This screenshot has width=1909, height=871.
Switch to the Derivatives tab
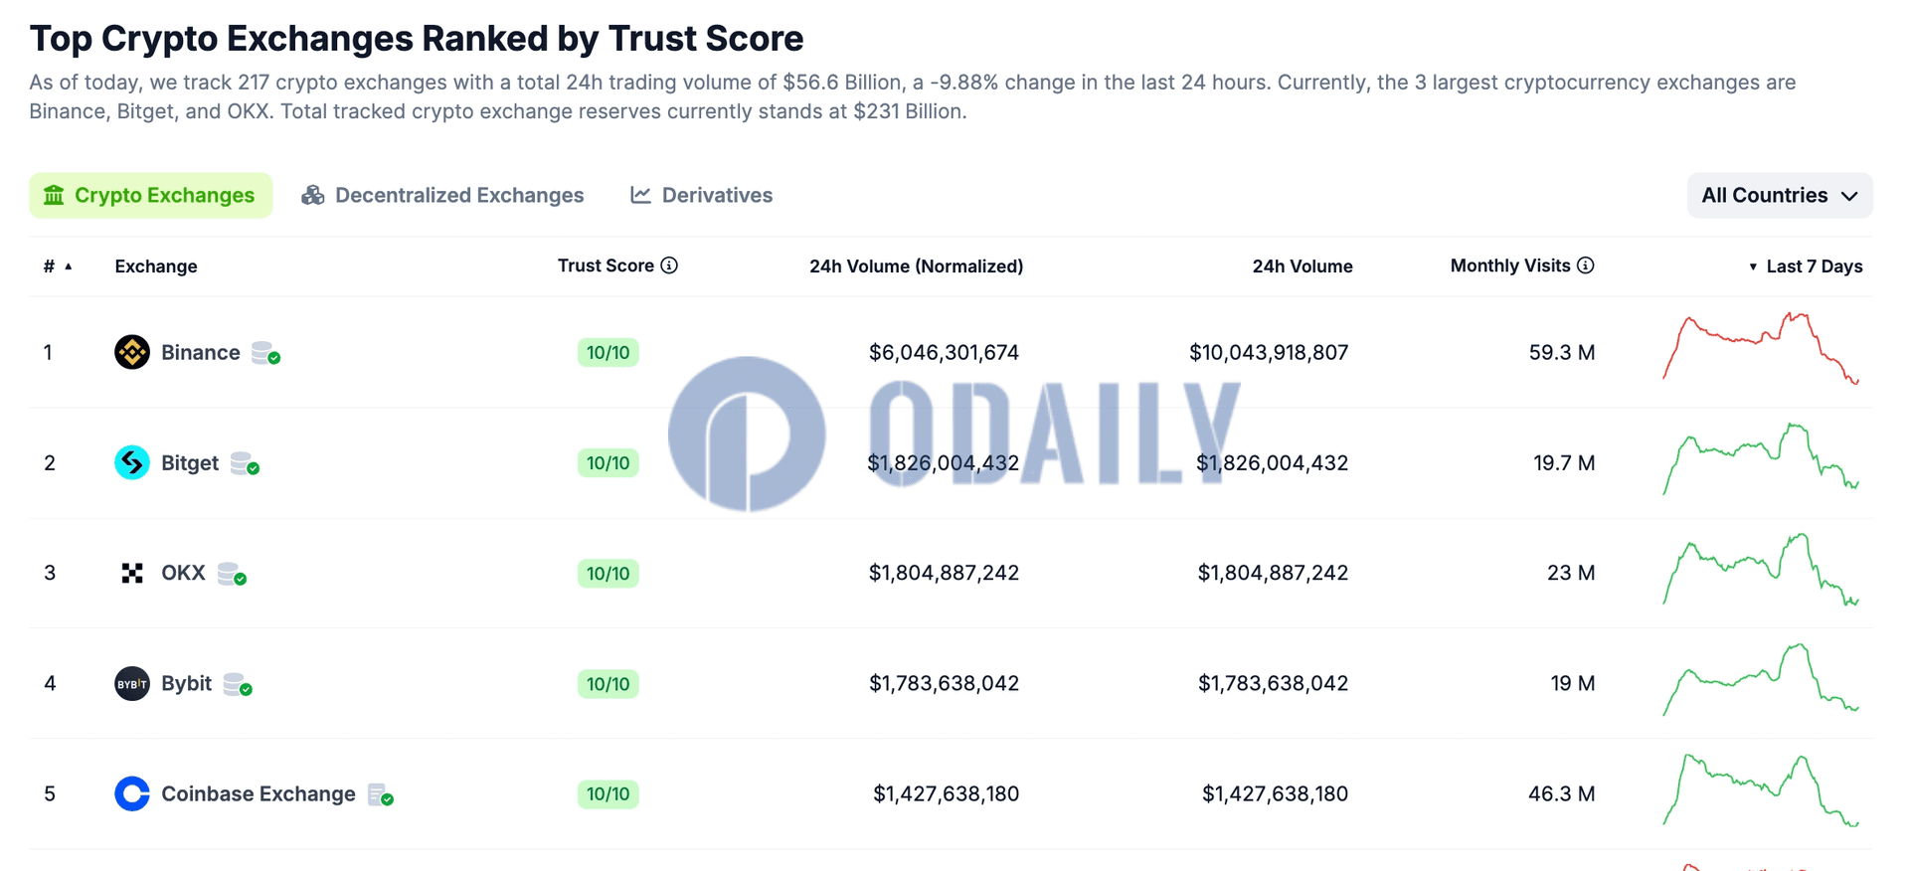click(x=701, y=195)
